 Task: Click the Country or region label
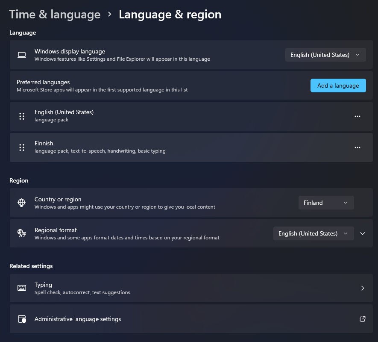point(58,199)
